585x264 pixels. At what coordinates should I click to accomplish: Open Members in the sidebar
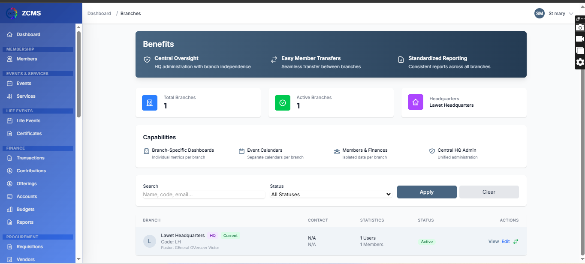[27, 59]
